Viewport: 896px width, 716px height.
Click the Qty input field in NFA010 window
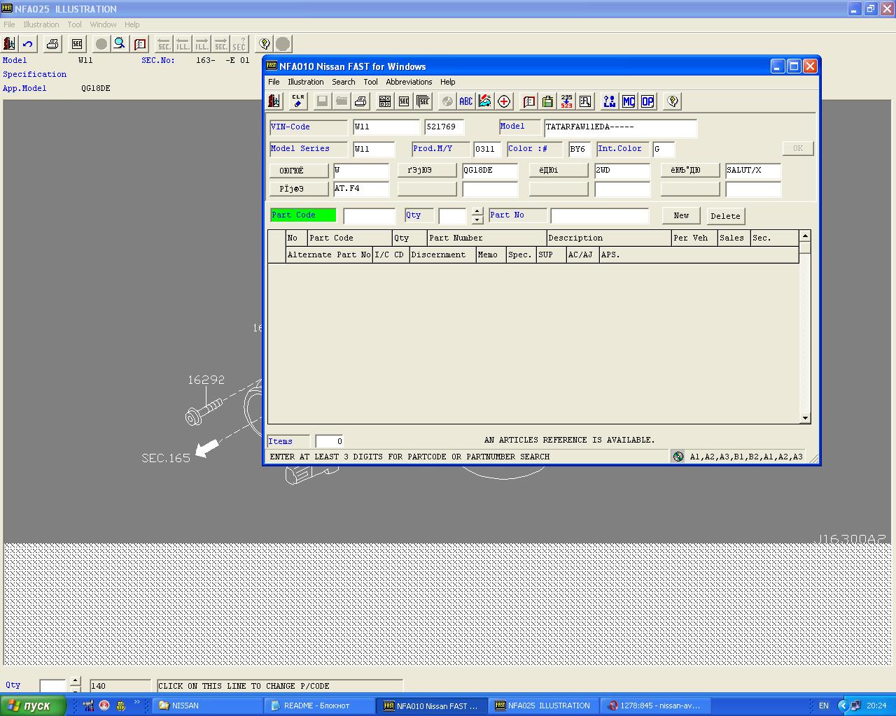452,215
